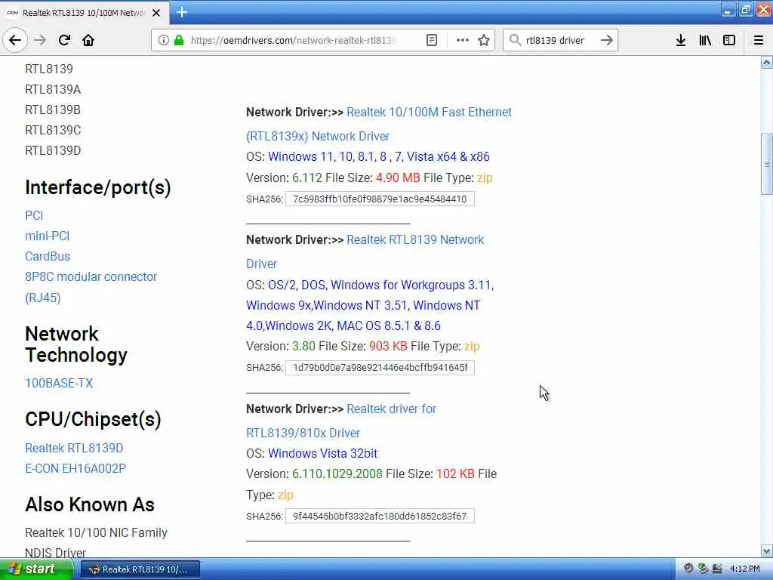The height and width of the screenshot is (580, 773).
Task: Click the search magnifier icon
Action: coord(515,40)
